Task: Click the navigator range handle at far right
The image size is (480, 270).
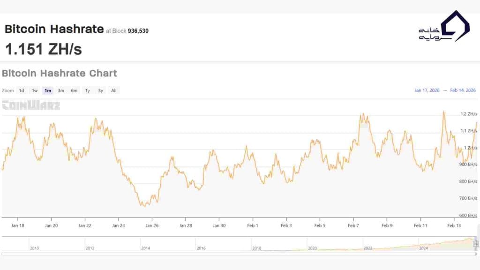Action: (476, 243)
